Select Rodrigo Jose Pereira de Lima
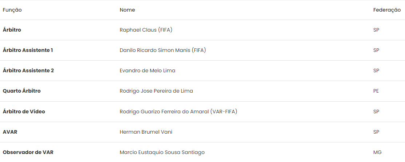 point(156,91)
